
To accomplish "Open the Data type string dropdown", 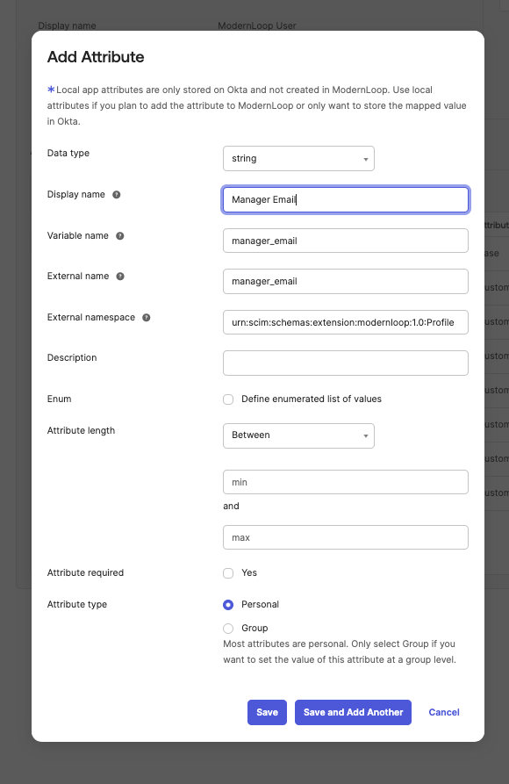I will (x=298, y=159).
